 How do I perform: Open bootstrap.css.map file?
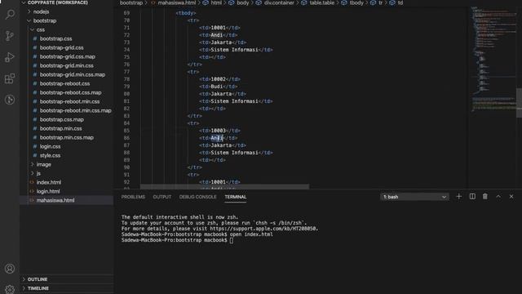tap(62, 120)
